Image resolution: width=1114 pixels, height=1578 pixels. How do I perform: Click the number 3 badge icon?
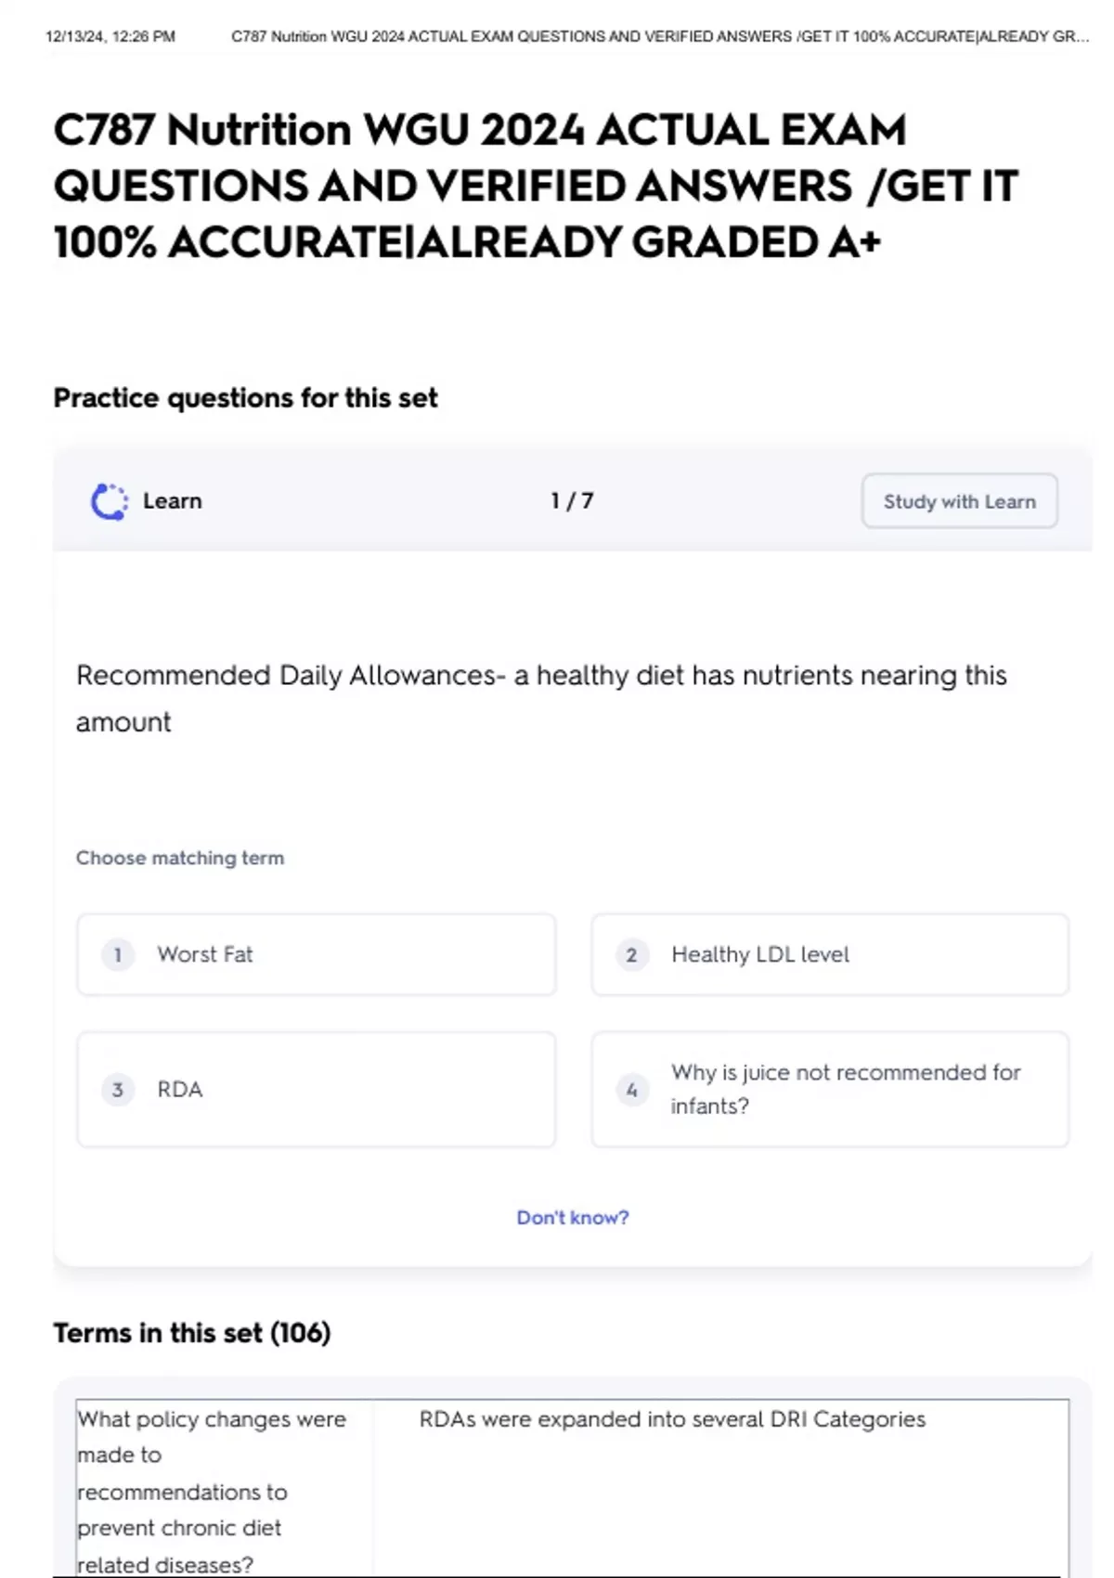point(118,1090)
